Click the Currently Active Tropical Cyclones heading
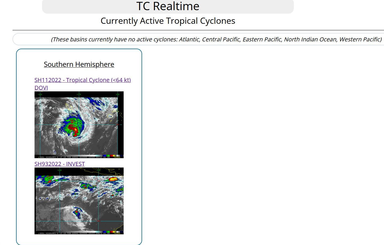Screen dimensions: 384x245 click(x=168, y=21)
